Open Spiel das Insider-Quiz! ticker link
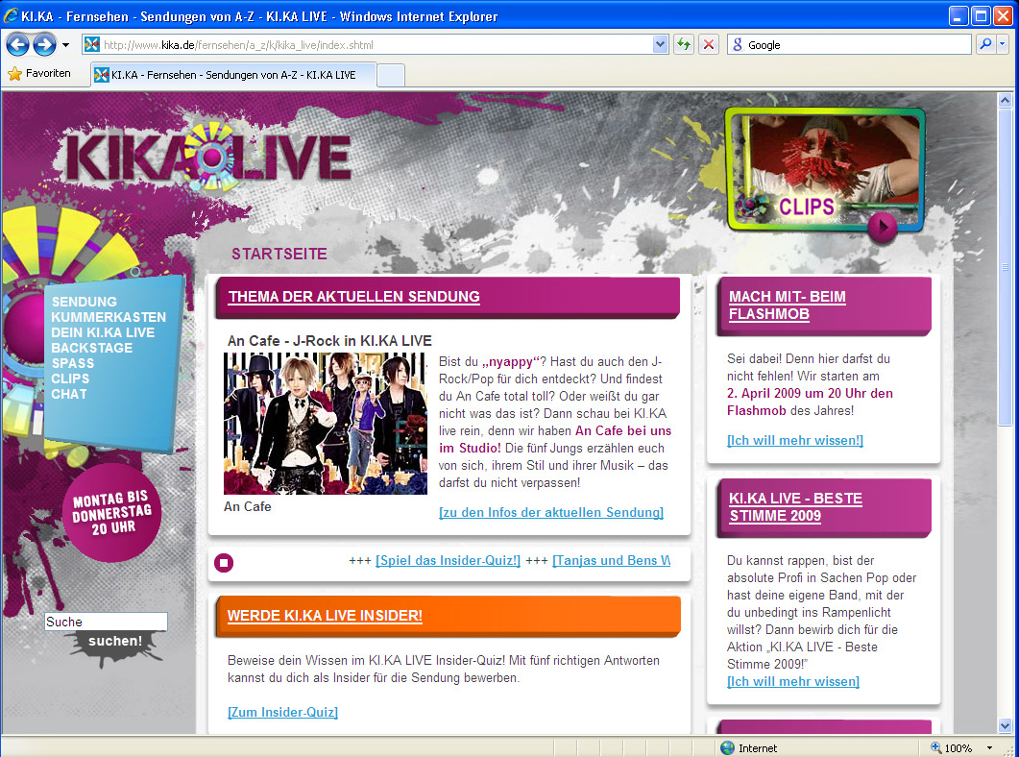Screen dimensions: 1019x757 coord(448,560)
